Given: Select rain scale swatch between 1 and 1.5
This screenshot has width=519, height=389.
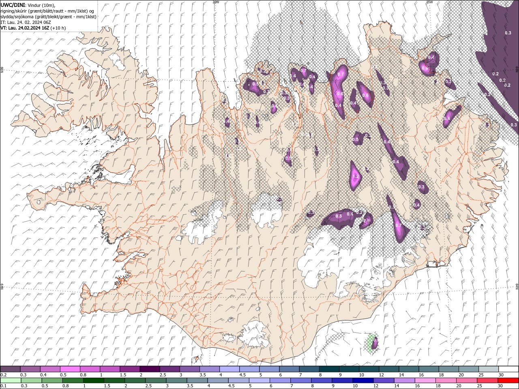Looking at the screenshot, I should pyautogui.click(x=93, y=380).
